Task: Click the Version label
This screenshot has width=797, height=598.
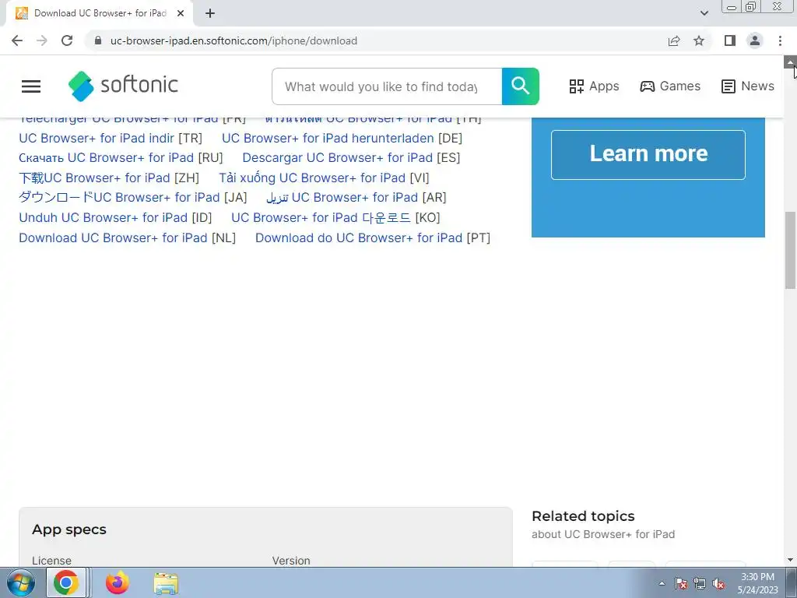Action: click(291, 561)
